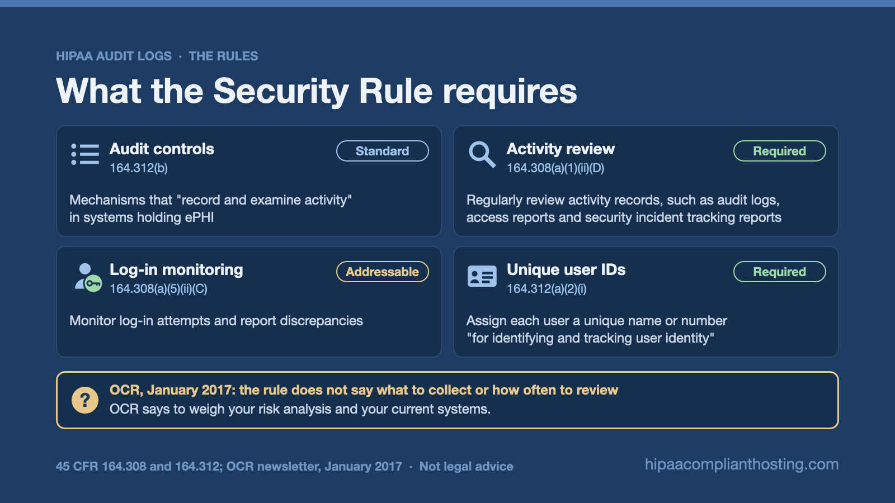Image resolution: width=895 pixels, height=503 pixels.
Task: Click the 45 CFR 164.308 source footnote
Action: click(x=229, y=467)
